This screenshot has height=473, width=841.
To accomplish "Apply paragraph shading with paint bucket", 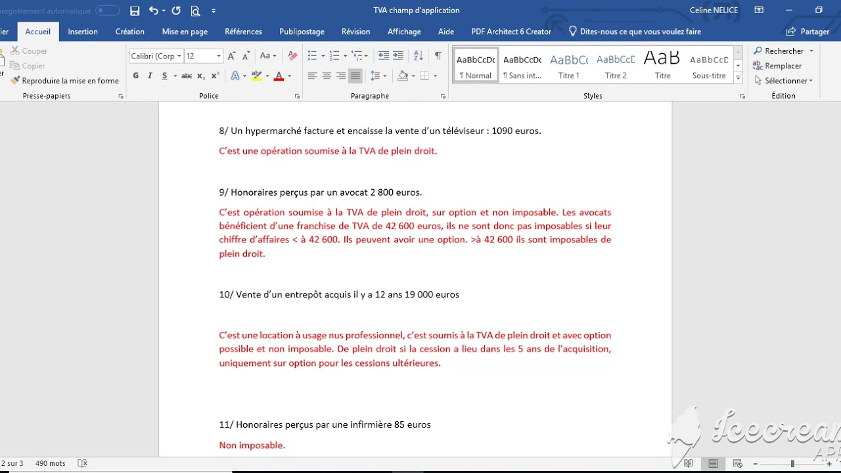I will pyautogui.click(x=403, y=76).
